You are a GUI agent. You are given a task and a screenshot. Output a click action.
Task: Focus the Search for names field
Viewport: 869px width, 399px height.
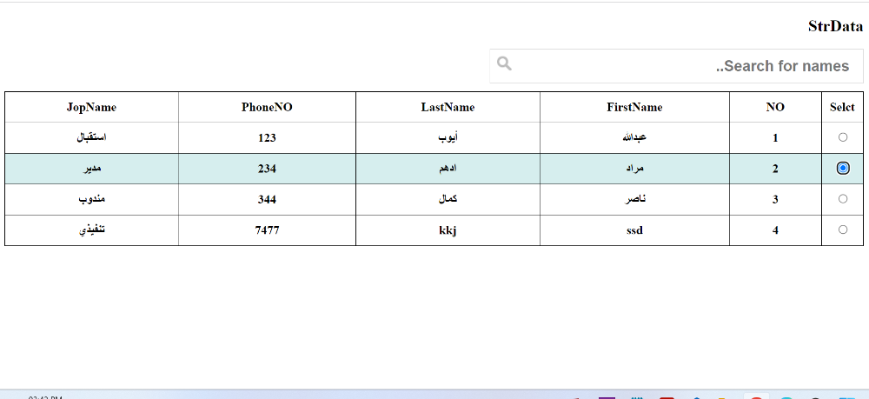pyautogui.click(x=687, y=66)
